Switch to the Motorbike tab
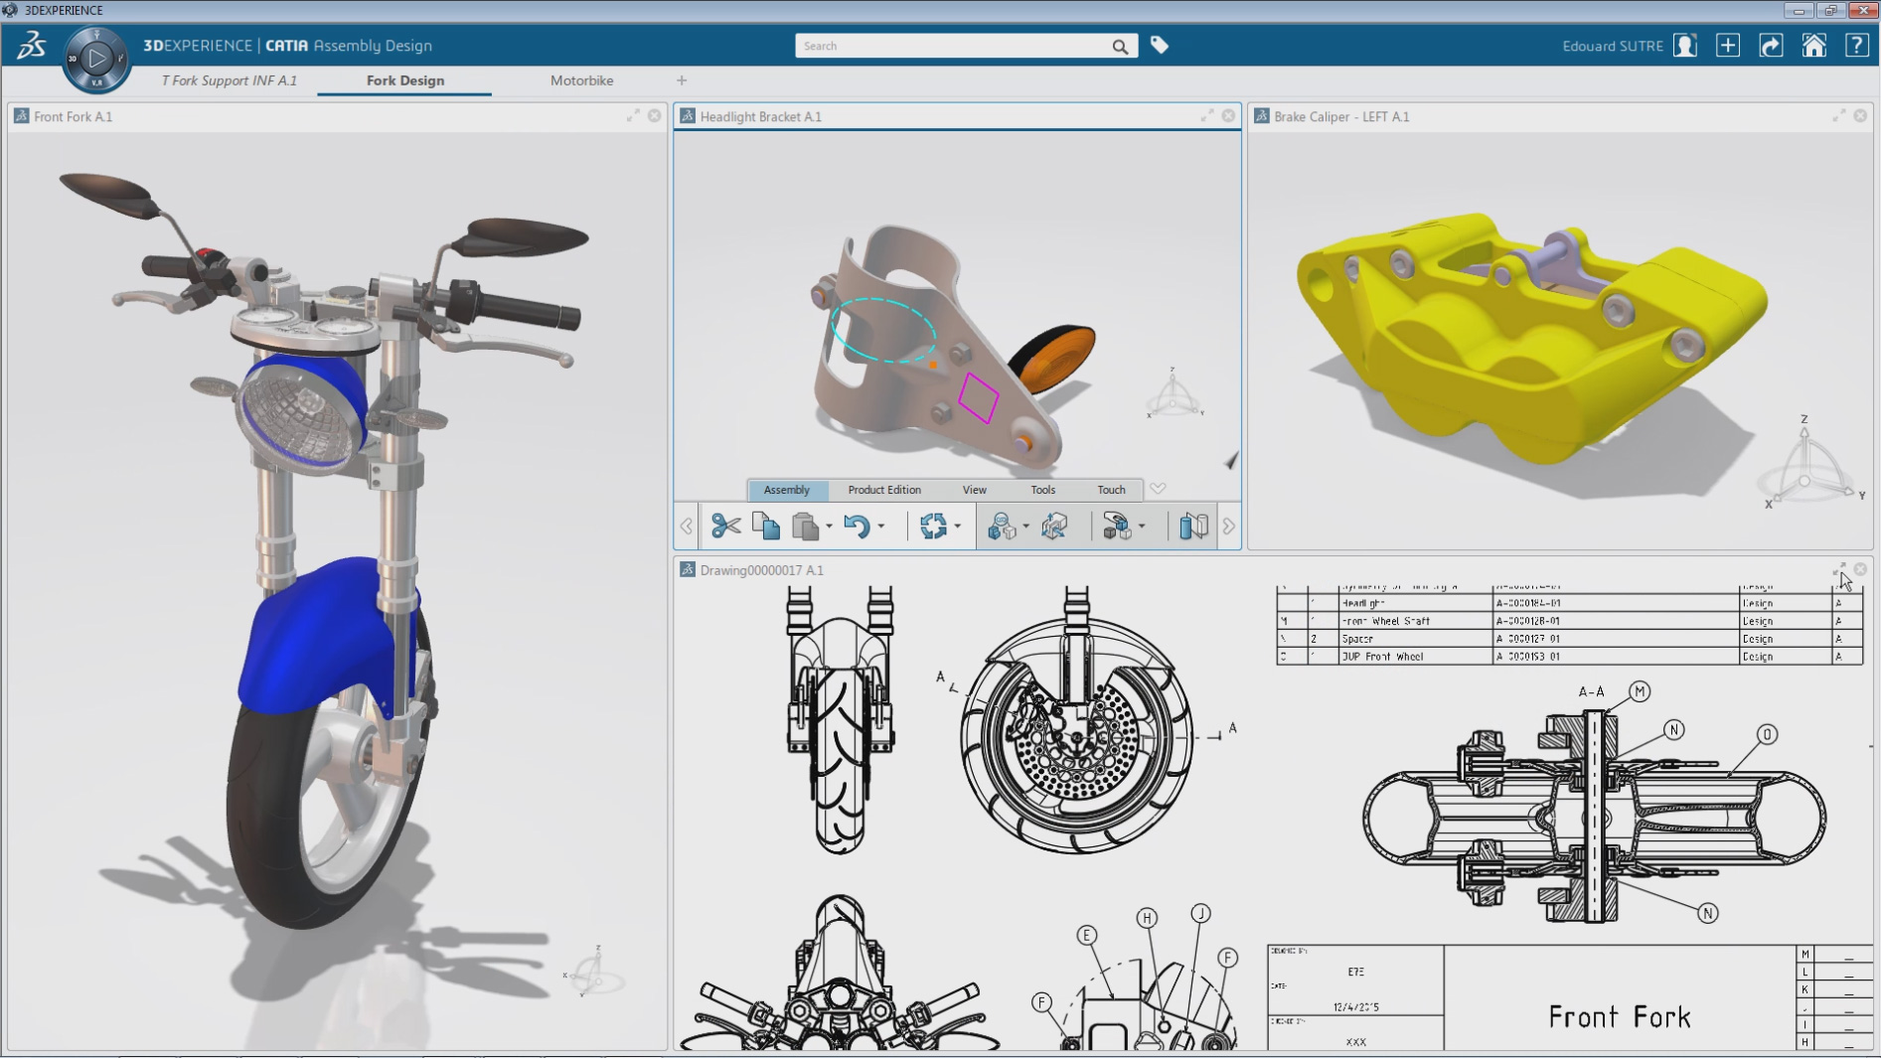The width and height of the screenshot is (1881, 1058). click(x=581, y=80)
